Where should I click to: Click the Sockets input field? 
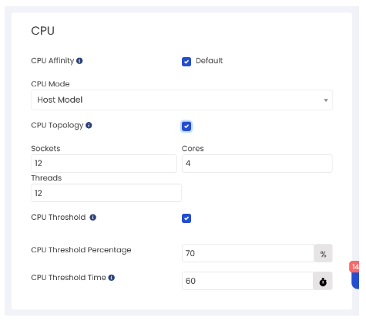(104, 164)
